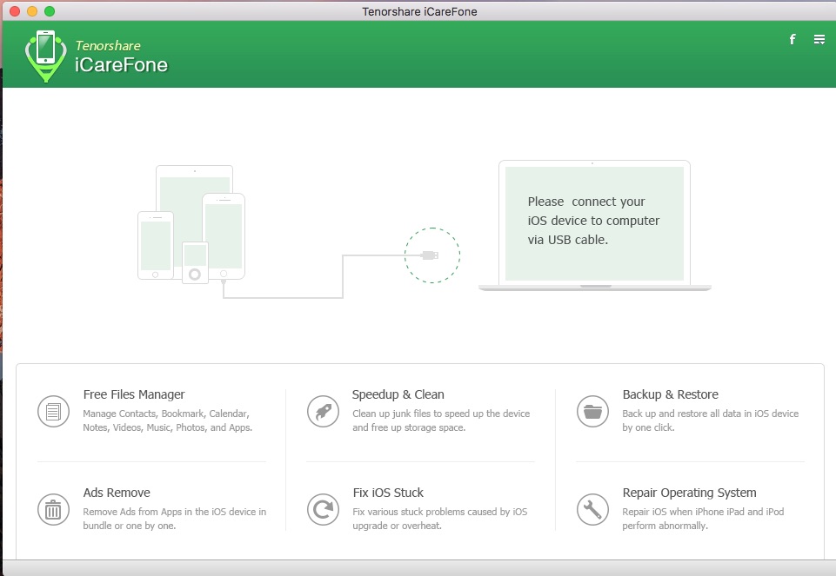The image size is (836, 576).
Task: Click the Speedup & Clean rocket icon
Action: click(323, 412)
